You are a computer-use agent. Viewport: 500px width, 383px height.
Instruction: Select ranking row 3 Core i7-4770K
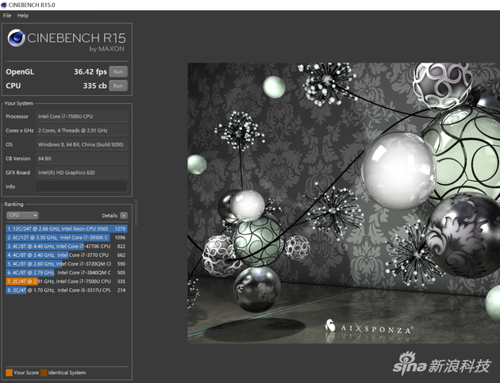pos(67,247)
